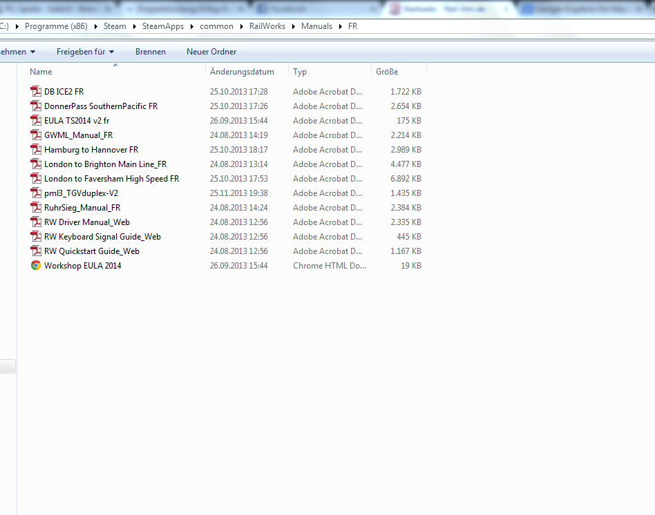The height and width of the screenshot is (515, 655).
Task: Select the RuhrSieg_Manual_FR PDF icon
Action: [x=36, y=207]
